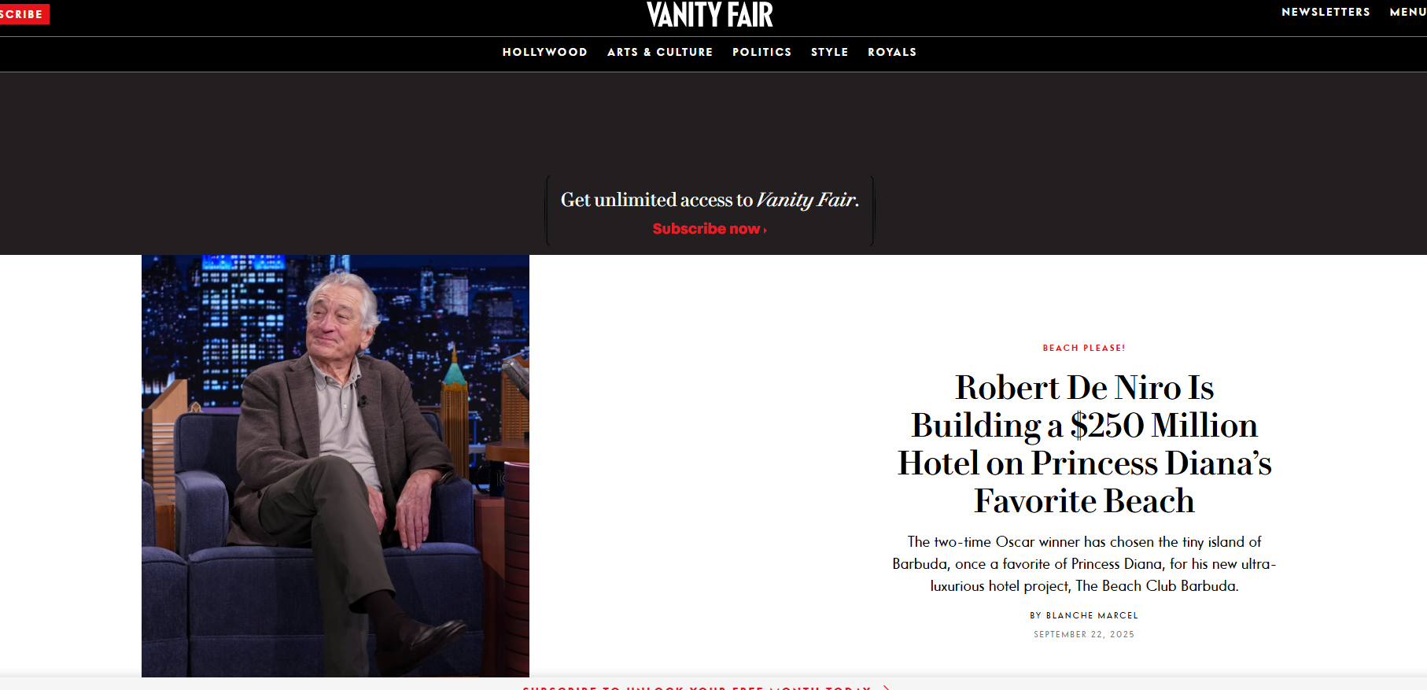
Task: Click the September 22, 2025 date
Action: (x=1083, y=634)
